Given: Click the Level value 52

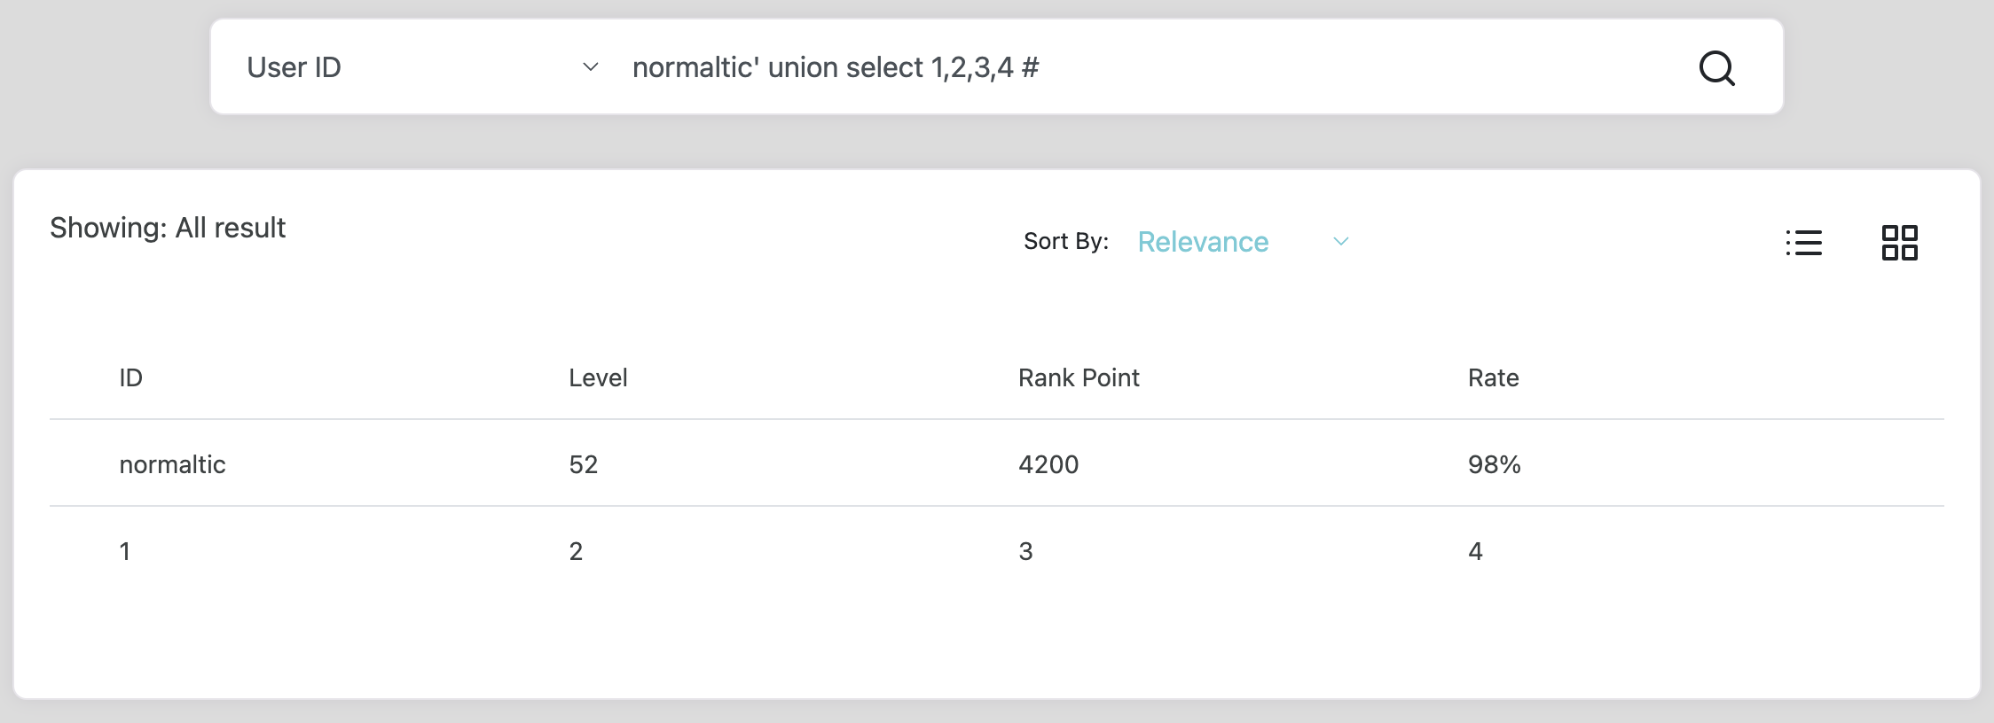Looking at the screenshot, I should (x=584, y=464).
